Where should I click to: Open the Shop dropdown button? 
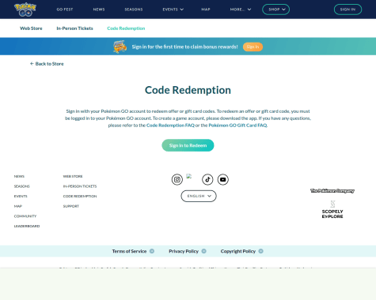click(x=275, y=9)
